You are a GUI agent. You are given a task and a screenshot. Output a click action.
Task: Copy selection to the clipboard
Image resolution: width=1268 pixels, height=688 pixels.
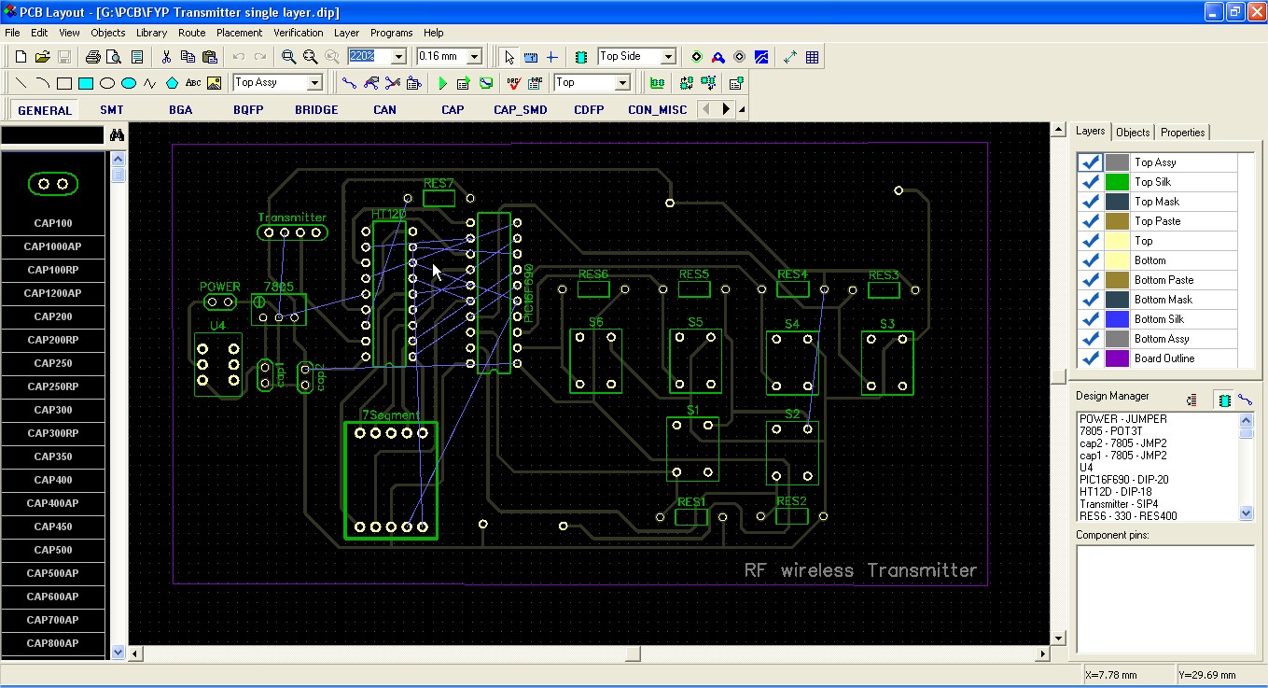point(187,57)
